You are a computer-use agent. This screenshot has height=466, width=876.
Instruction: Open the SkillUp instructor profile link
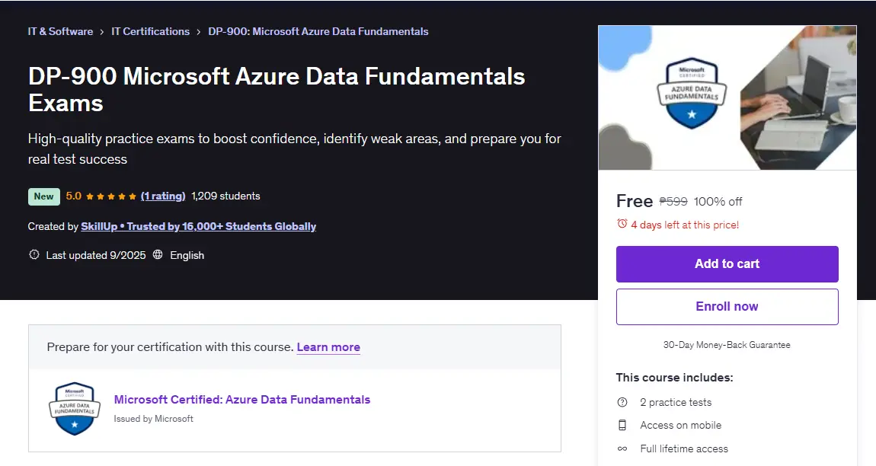[x=198, y=226]
